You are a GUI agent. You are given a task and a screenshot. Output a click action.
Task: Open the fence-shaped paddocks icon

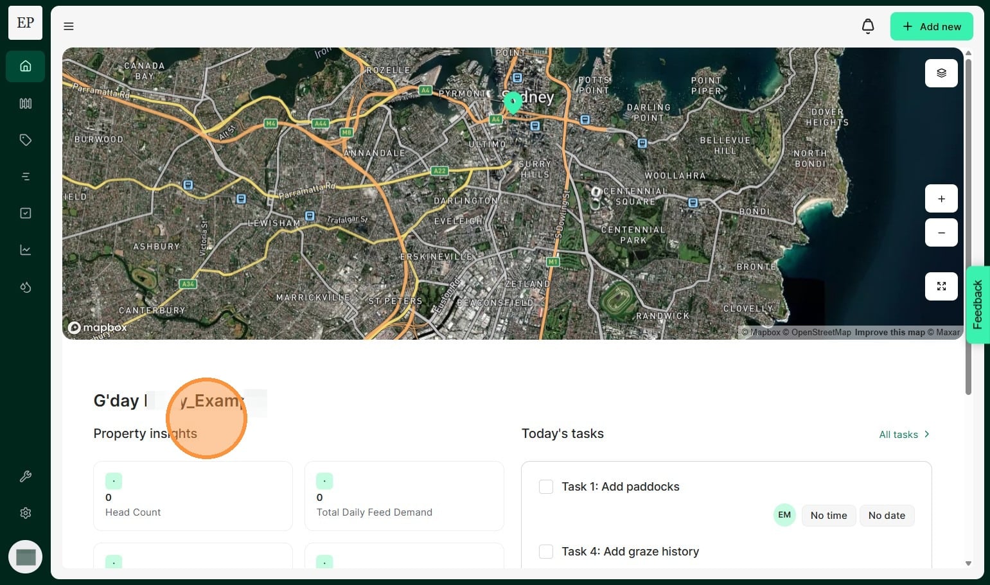[26, 103]
